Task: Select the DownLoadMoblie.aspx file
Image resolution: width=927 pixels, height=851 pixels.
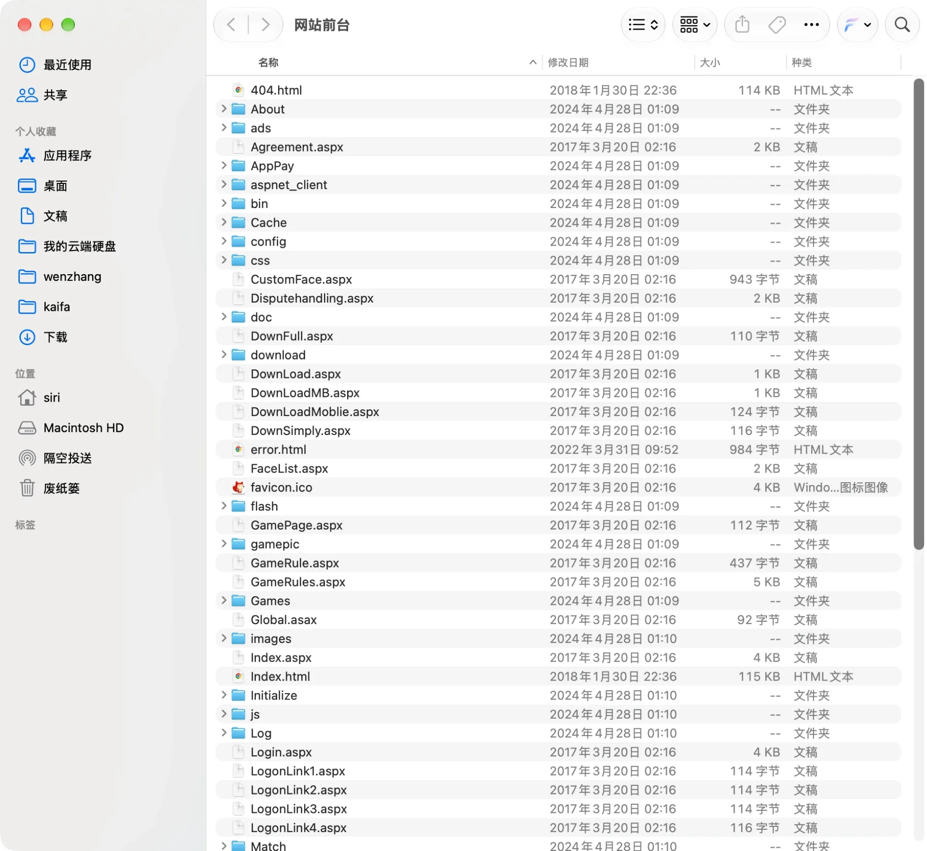Action: [559, 412]
